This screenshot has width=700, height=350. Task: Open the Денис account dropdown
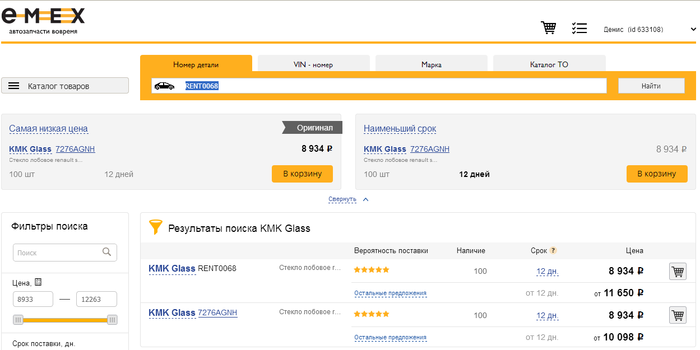[x=650, y=29]
